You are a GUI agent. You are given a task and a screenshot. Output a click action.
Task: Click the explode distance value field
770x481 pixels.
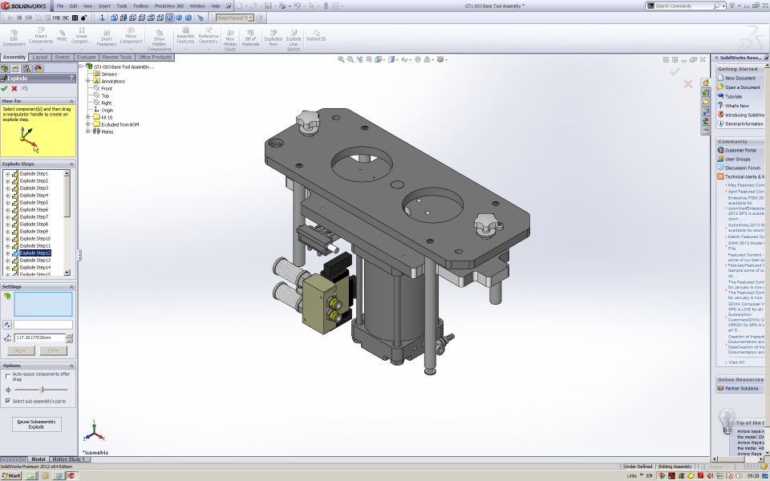40,338
